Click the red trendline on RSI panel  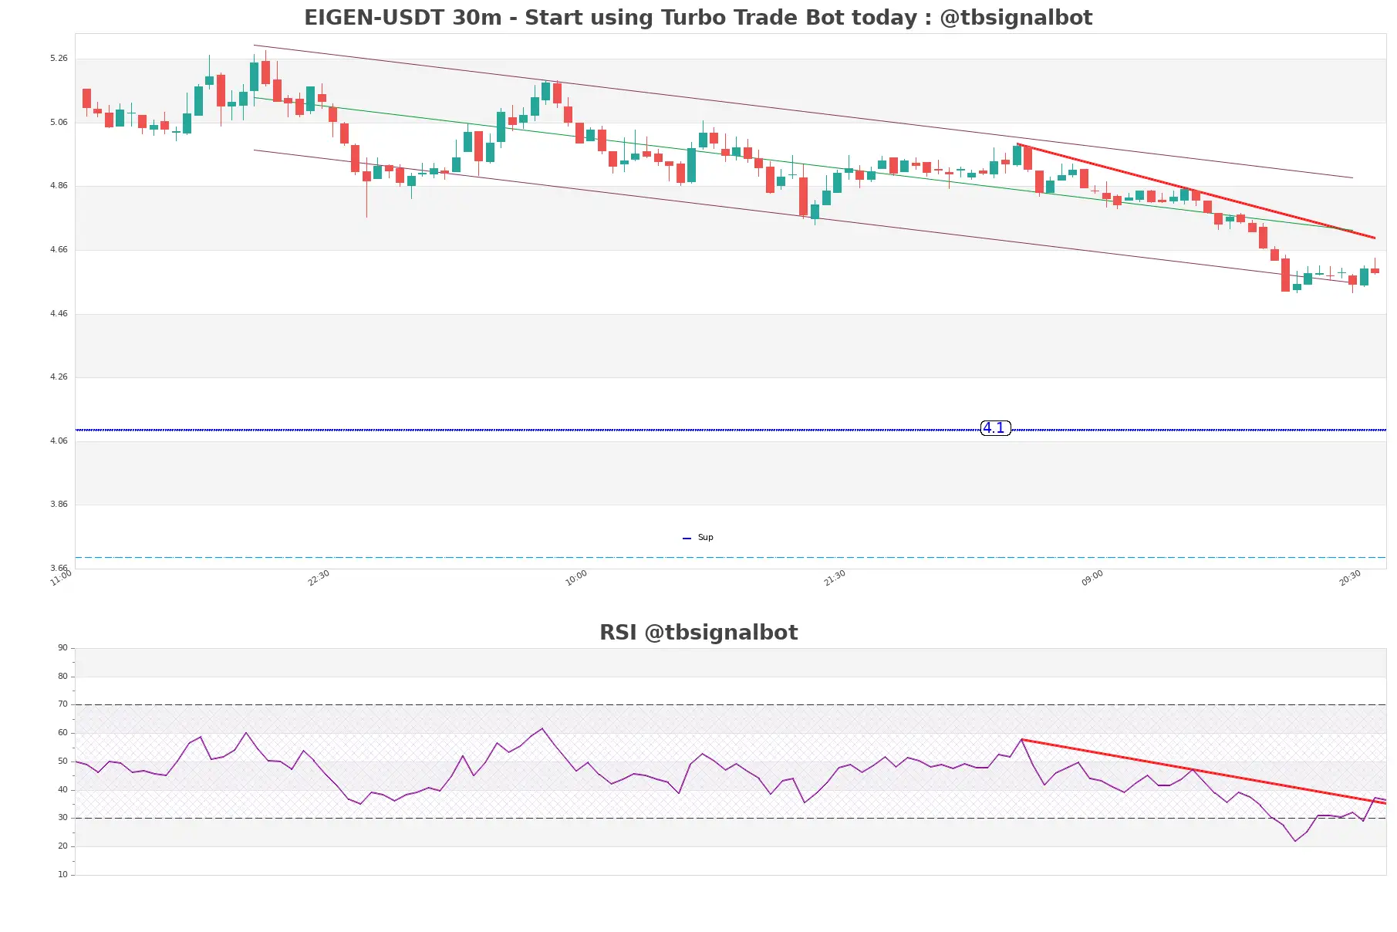(x=1203, y=772)
